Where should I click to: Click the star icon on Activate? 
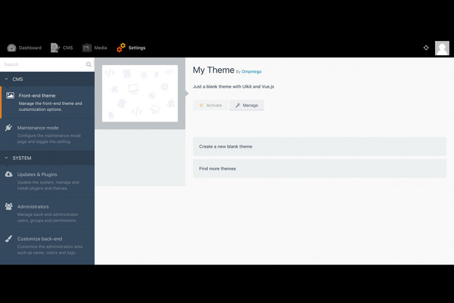(201, 106)
